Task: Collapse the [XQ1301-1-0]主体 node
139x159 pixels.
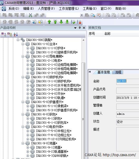Action: pos(23,44)
